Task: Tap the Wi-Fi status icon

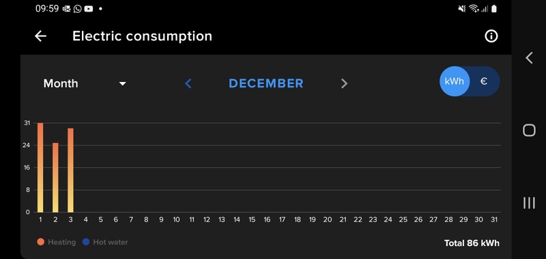Action: [473, 9]
